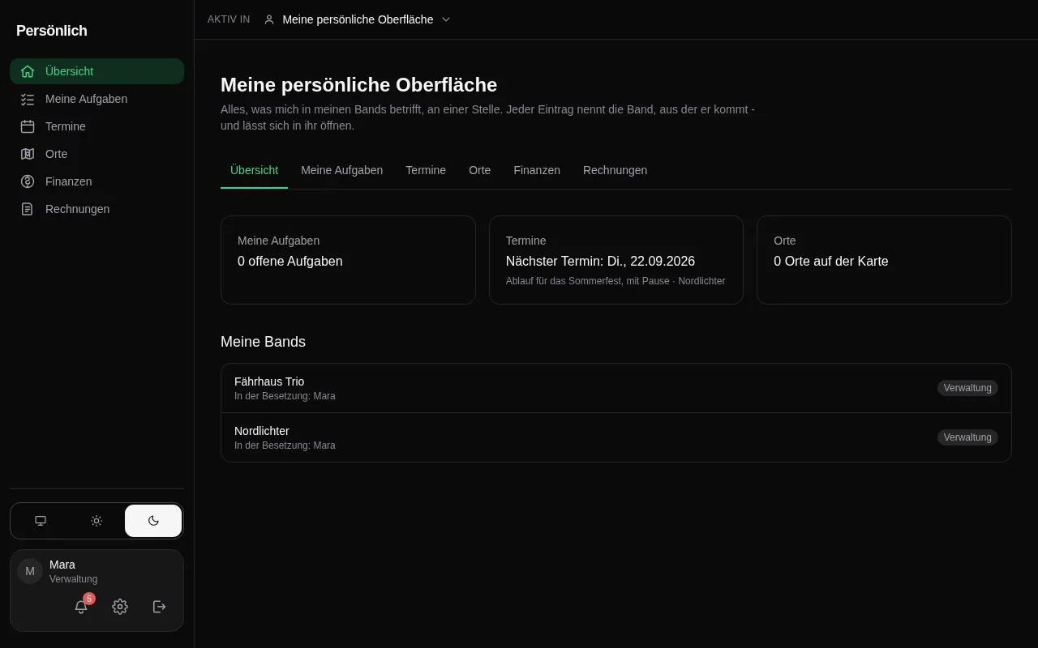Navigate to Finanzen in the sidebar
This screenshot has width=1038, height=648.
tap(97, 181)
